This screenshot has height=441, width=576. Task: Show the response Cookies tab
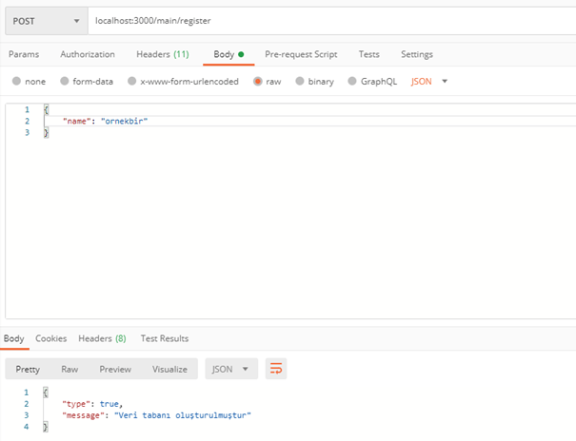click(51, 338)
